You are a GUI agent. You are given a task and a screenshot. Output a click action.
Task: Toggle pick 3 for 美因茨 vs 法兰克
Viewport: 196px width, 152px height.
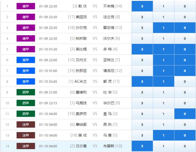tap(142, 17)
